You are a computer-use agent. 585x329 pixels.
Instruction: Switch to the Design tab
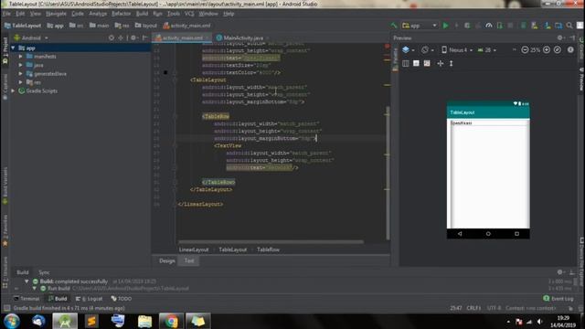pos(166,260)
